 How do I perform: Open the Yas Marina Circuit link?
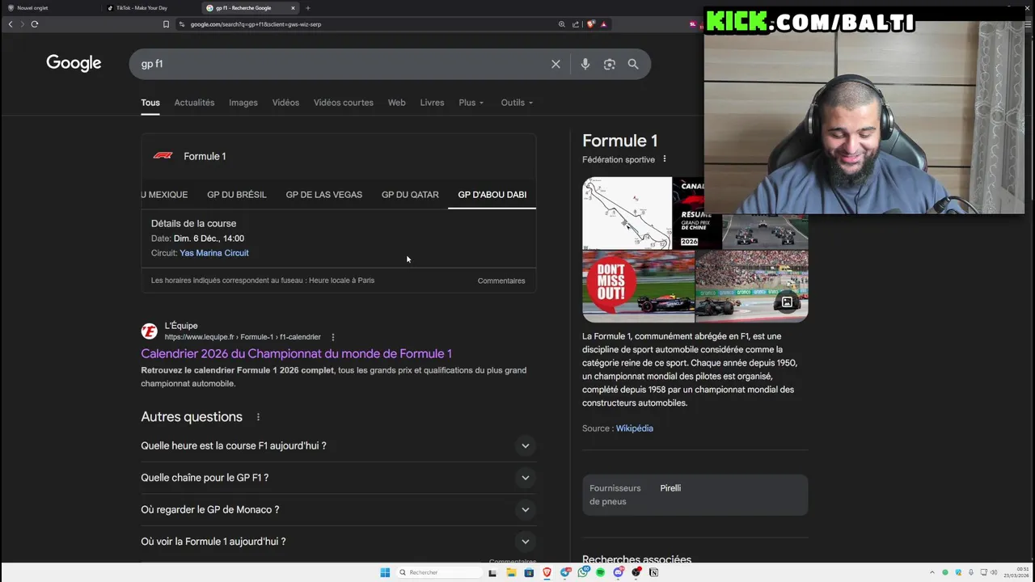coord(214,253)
